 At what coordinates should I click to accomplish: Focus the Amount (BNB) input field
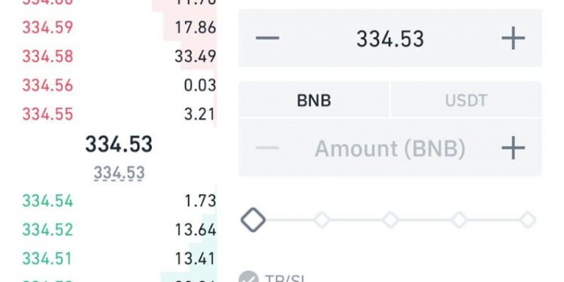point(390,148)
